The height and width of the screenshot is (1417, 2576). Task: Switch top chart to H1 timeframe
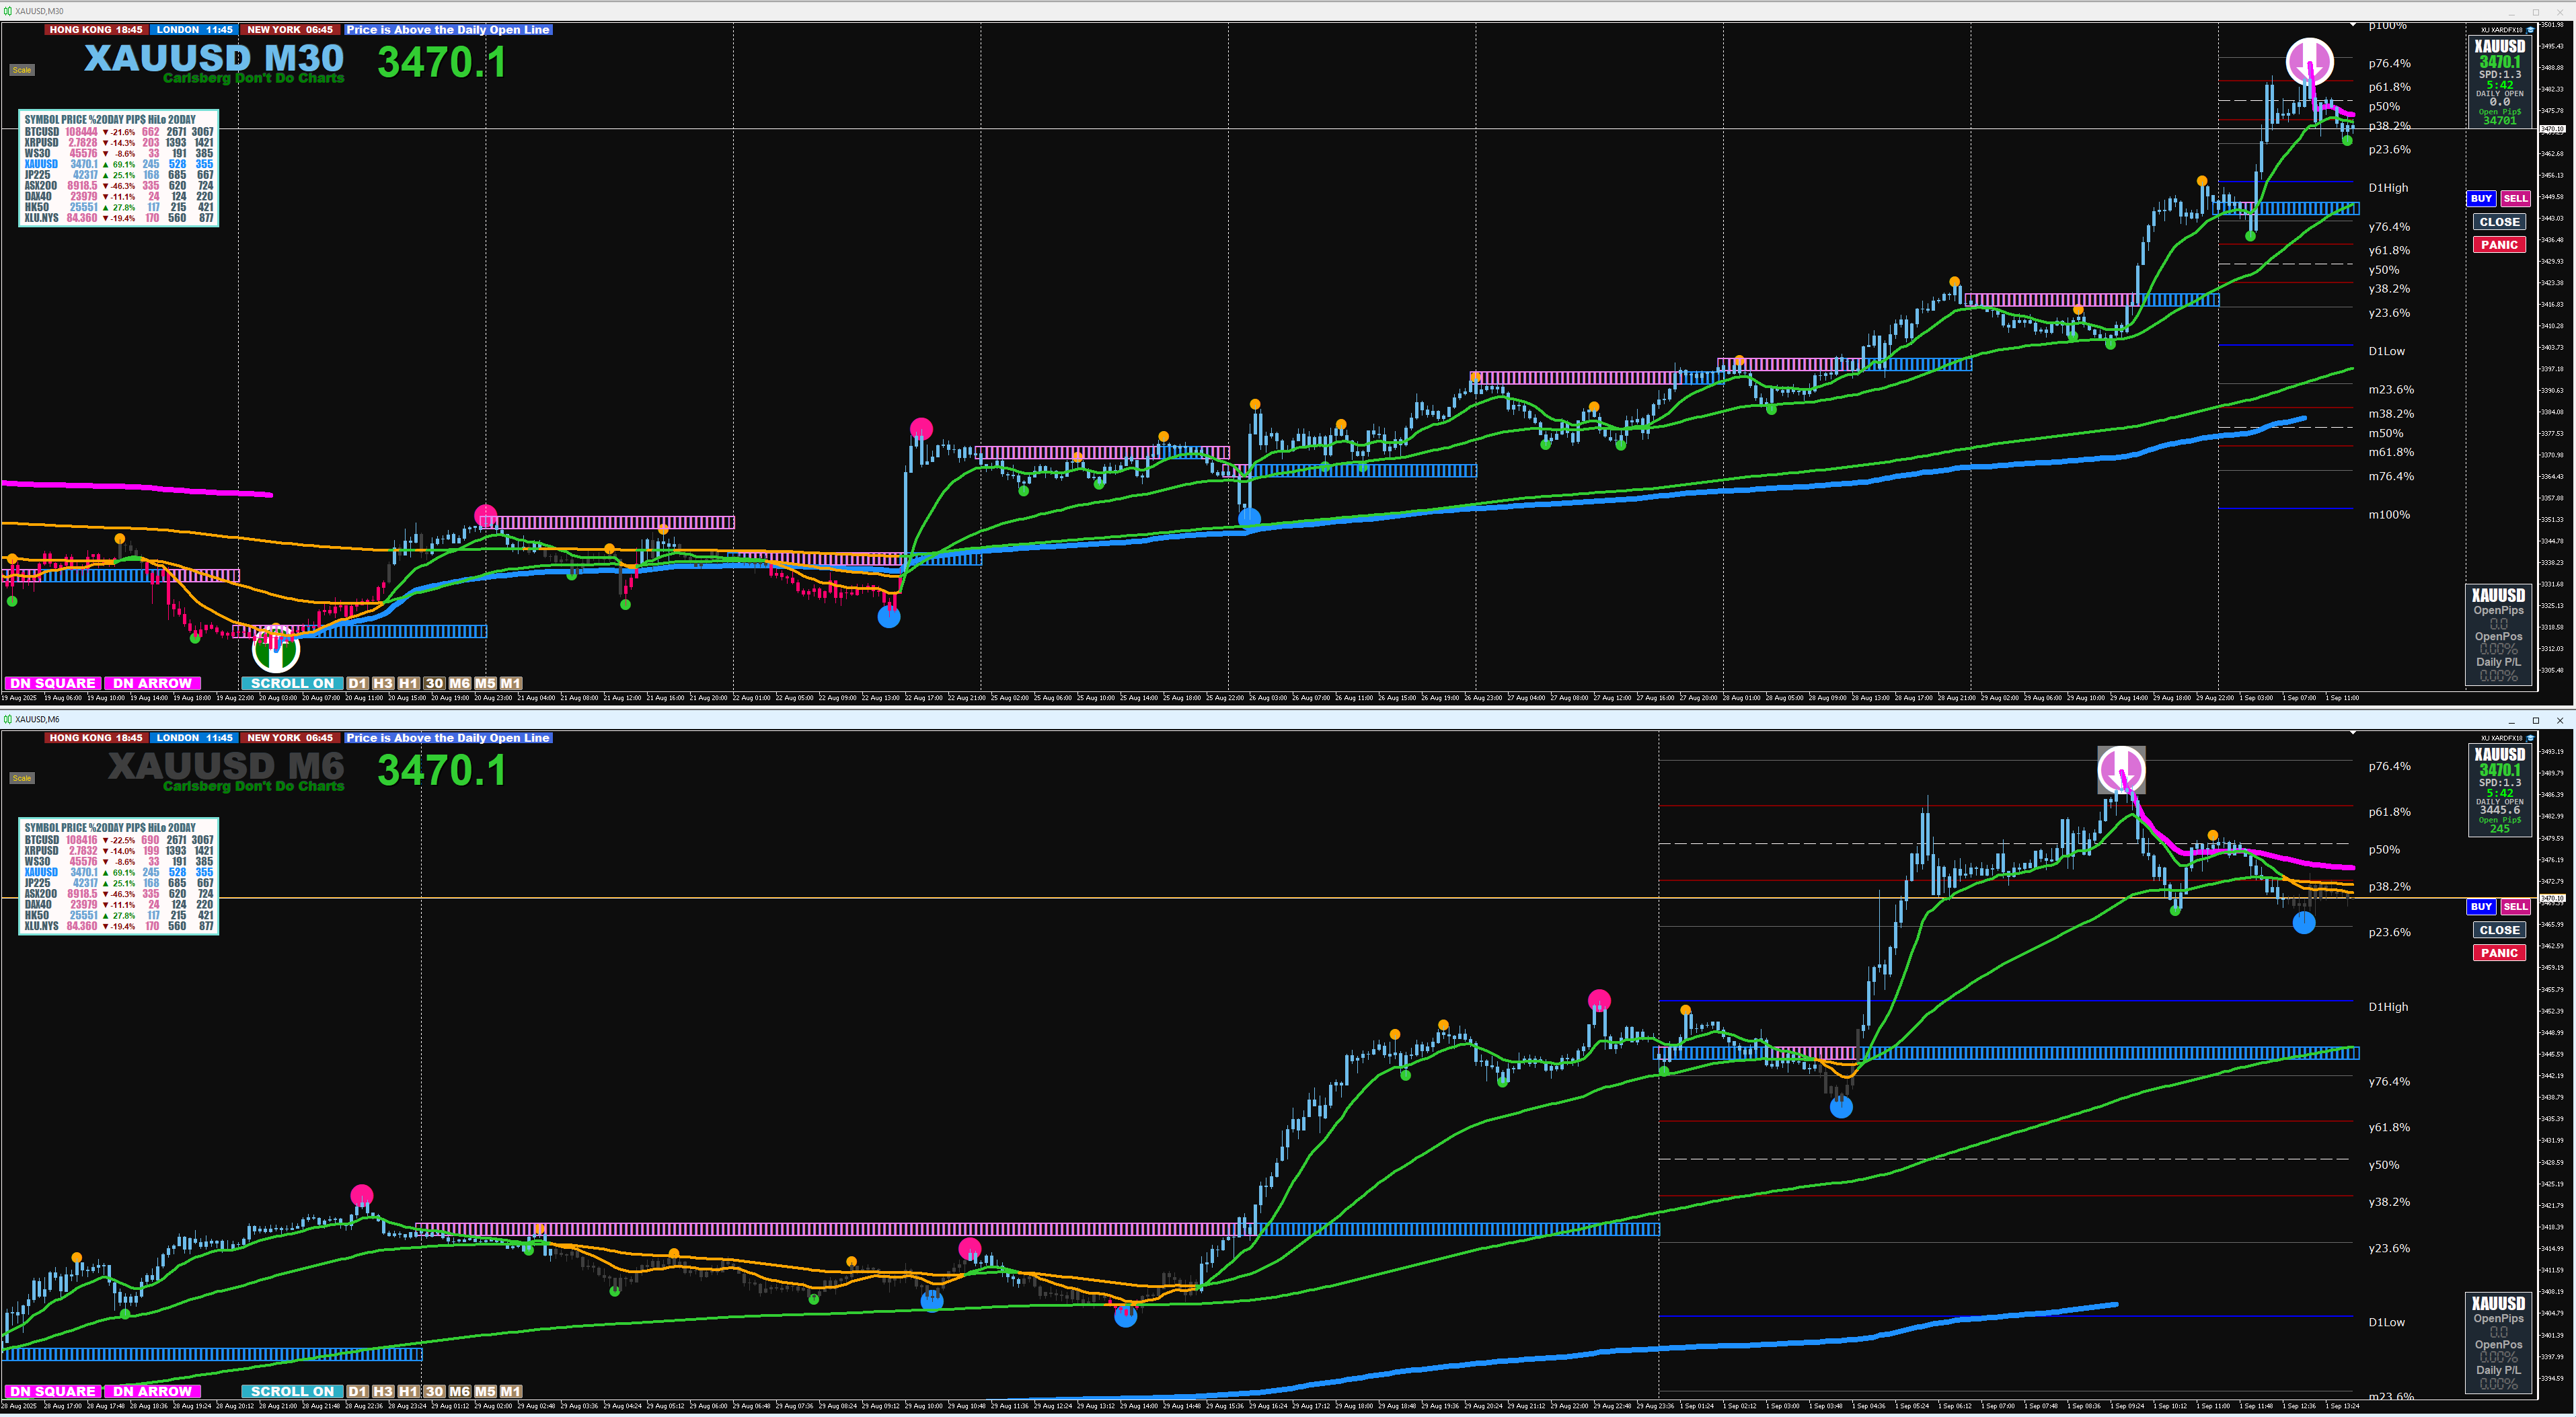408,684
